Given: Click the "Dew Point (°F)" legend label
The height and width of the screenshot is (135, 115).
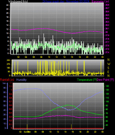Looking at the screenshot, I should 105,80.
